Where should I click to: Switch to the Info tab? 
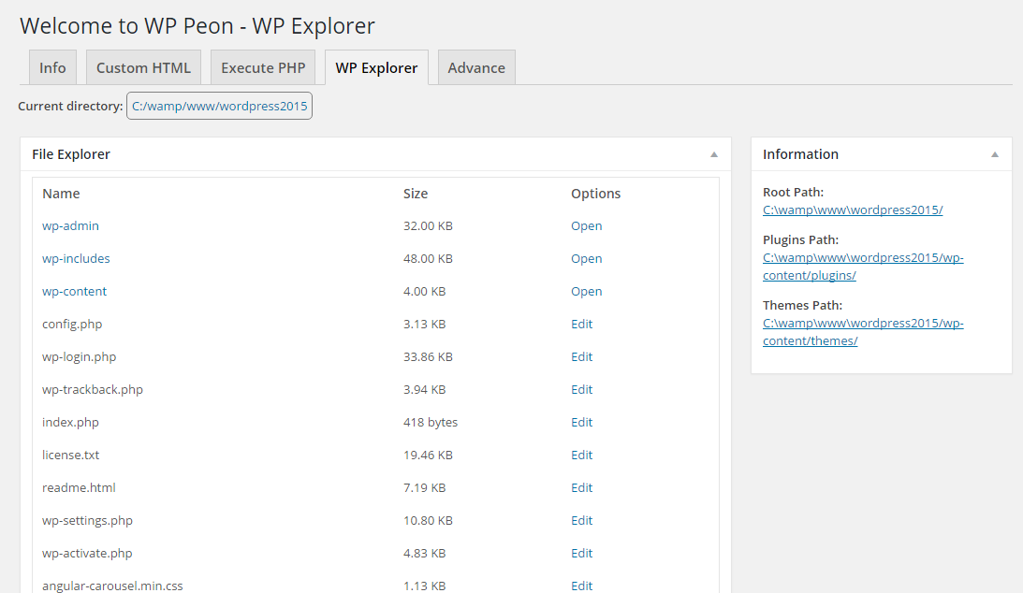tap(52, 67)
